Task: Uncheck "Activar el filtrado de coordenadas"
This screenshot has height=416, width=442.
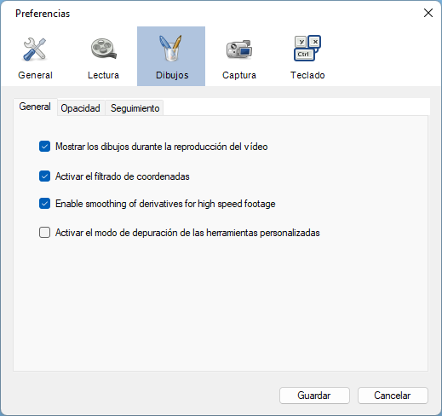Action: tap(44, 176)
